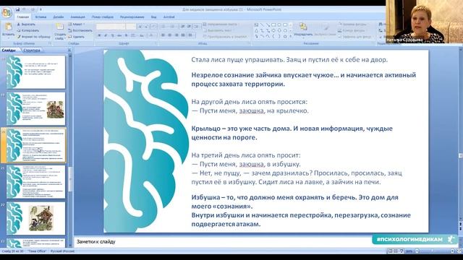The height and width of the screenshot is (260, 463).
Task: Open the Главная ribbon tab
Action: point(22,17)
